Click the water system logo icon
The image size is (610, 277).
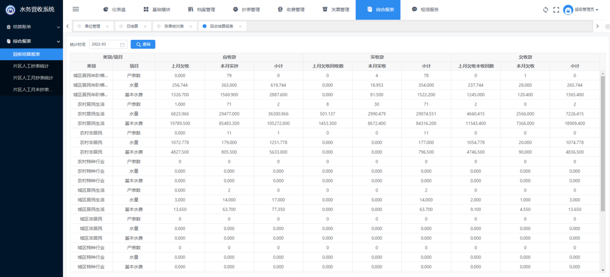(10, 10)
